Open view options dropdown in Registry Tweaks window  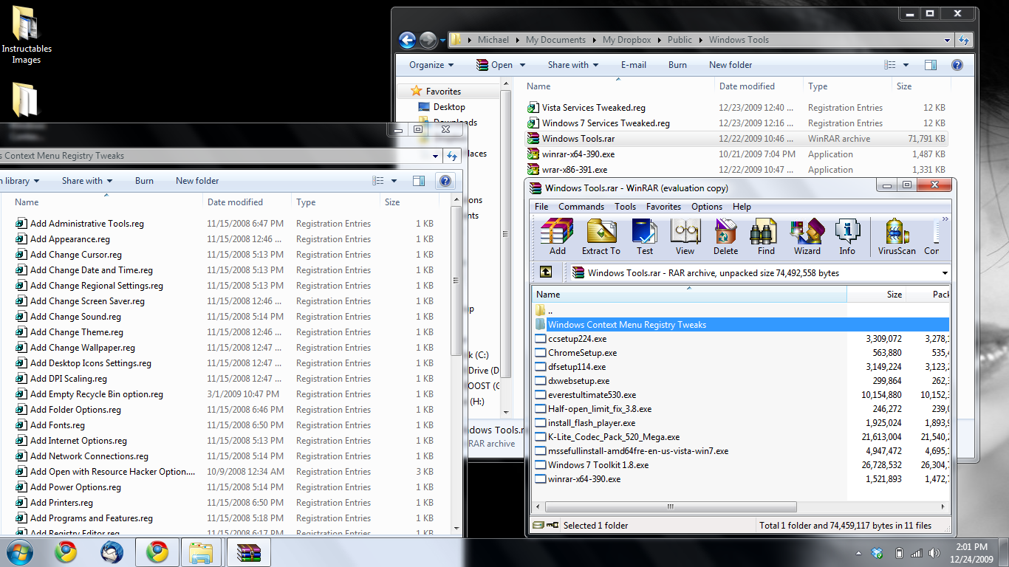pos(394,181)
